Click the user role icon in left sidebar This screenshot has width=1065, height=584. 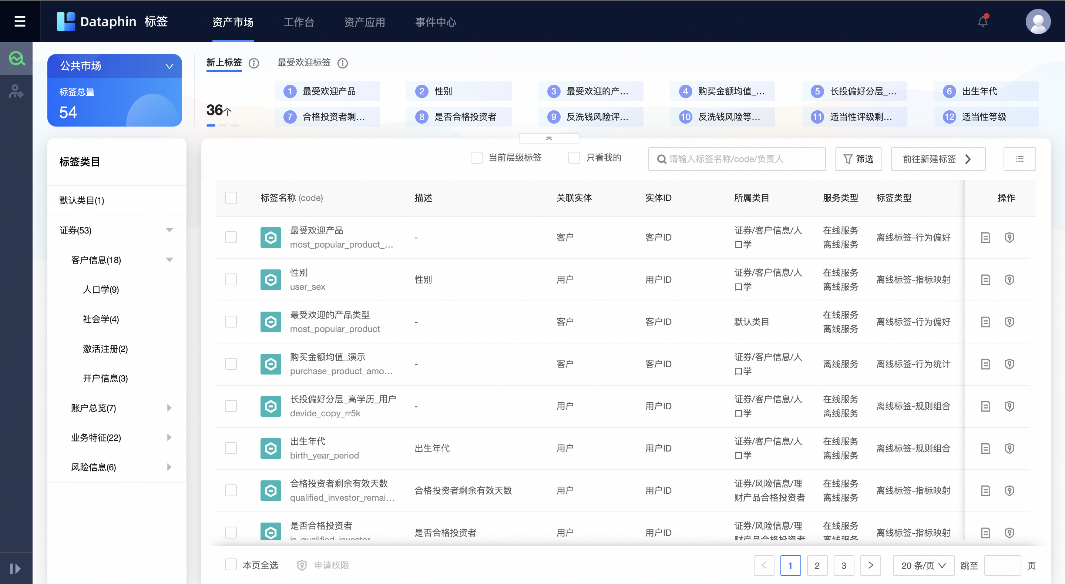coord(16,92)
